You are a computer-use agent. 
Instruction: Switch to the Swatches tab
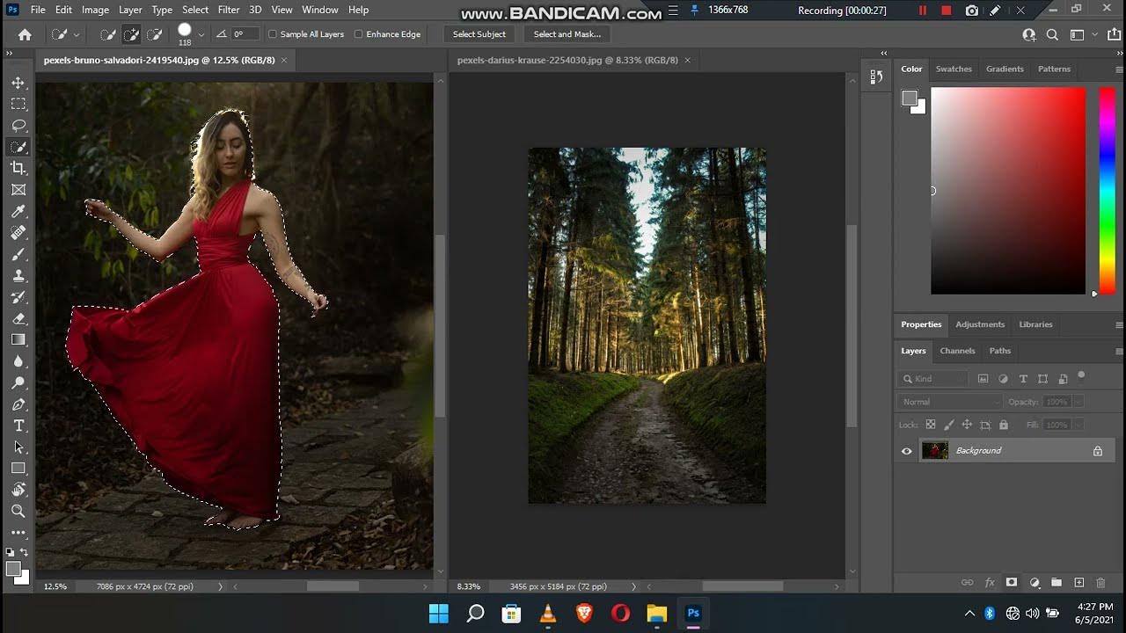[954, 69]
